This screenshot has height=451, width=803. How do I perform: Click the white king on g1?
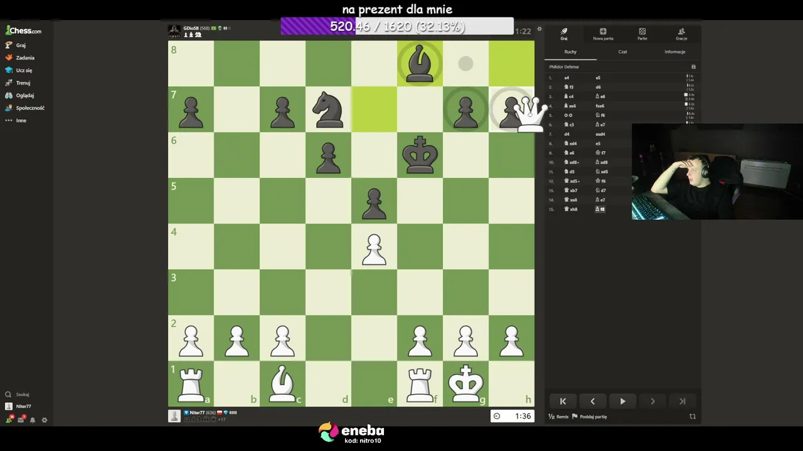[465, 383]
